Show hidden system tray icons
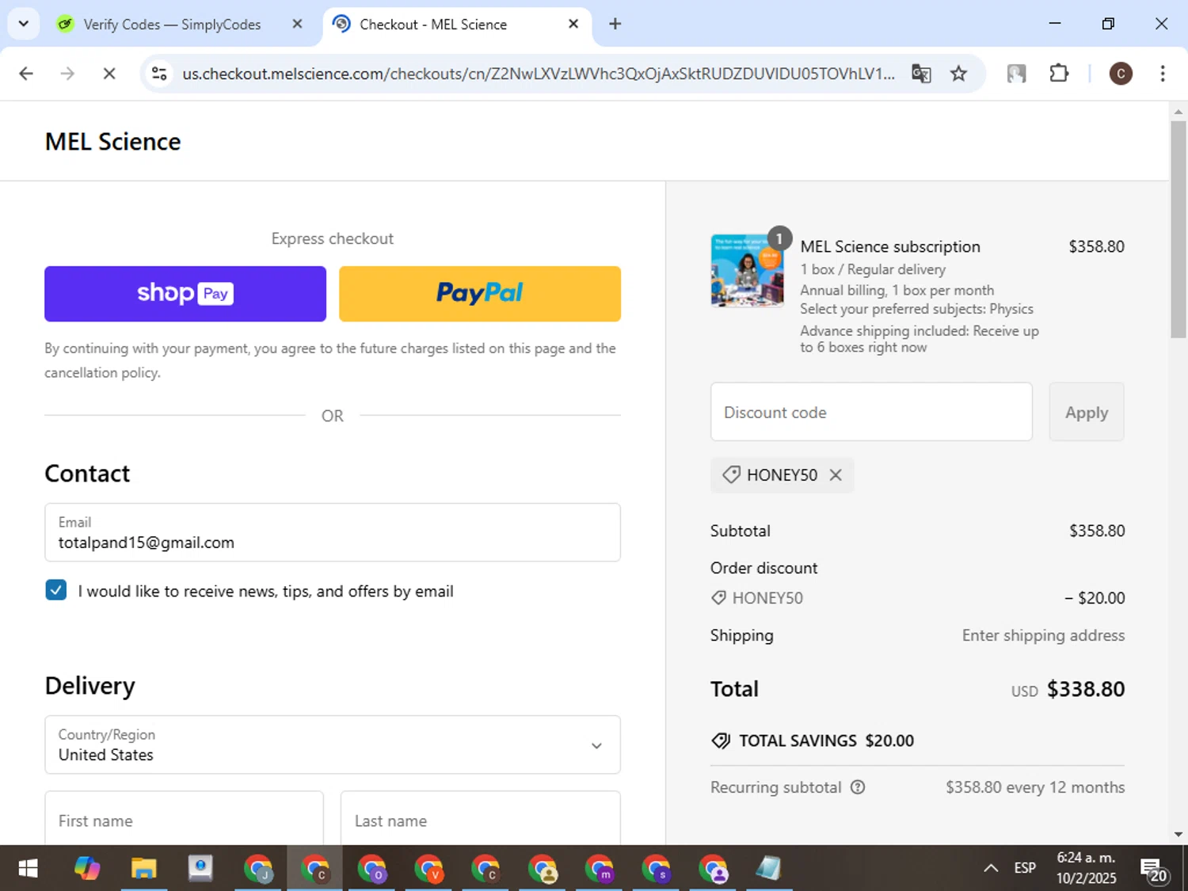This screenshot has height=891, width=1188. [991, 868]
